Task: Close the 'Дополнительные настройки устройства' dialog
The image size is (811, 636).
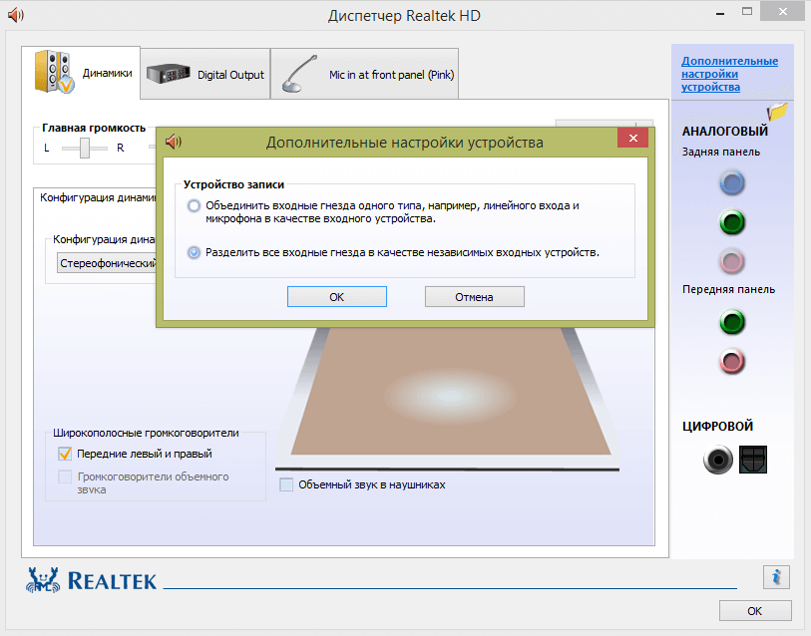Action: click(x=632, y=142)
